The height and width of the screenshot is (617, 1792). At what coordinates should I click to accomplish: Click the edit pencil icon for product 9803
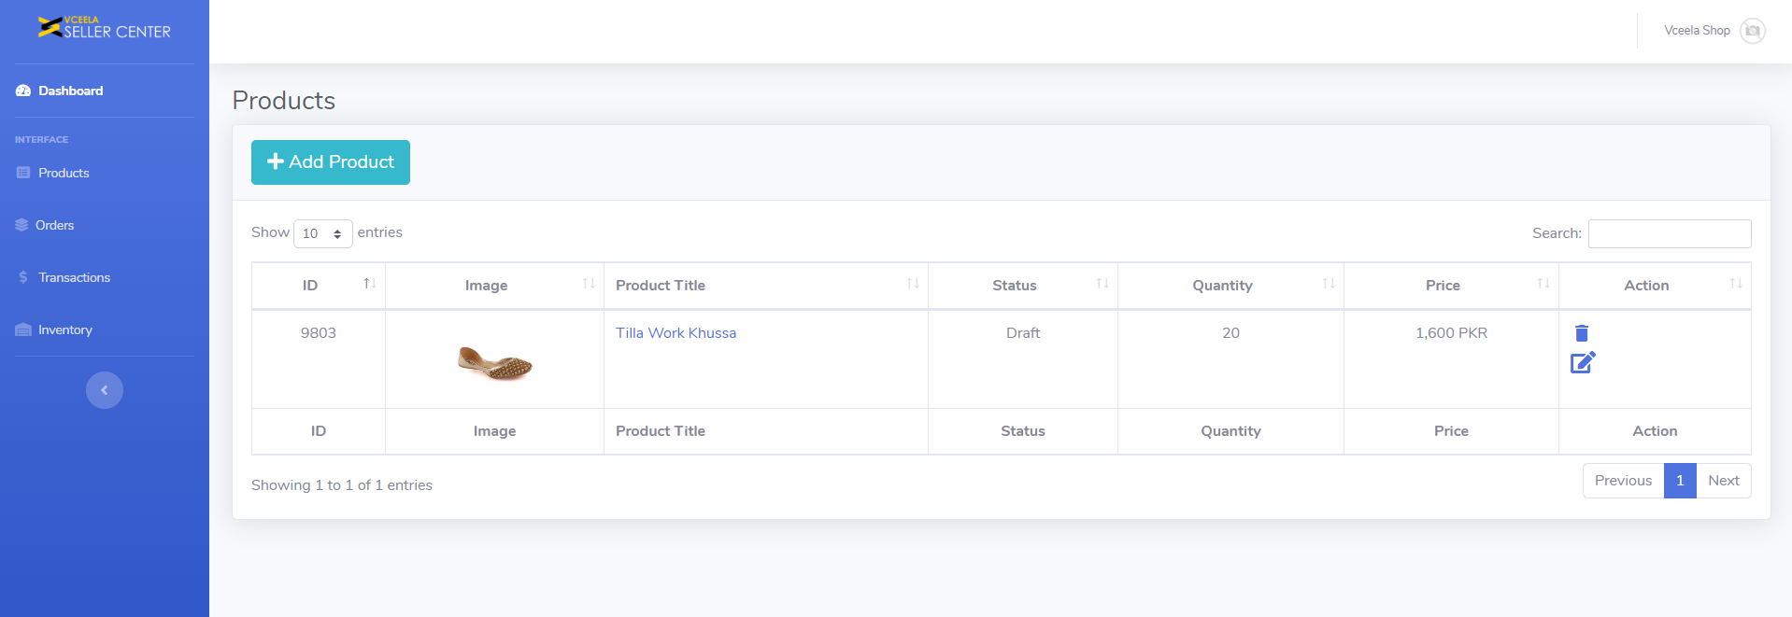1583,362
